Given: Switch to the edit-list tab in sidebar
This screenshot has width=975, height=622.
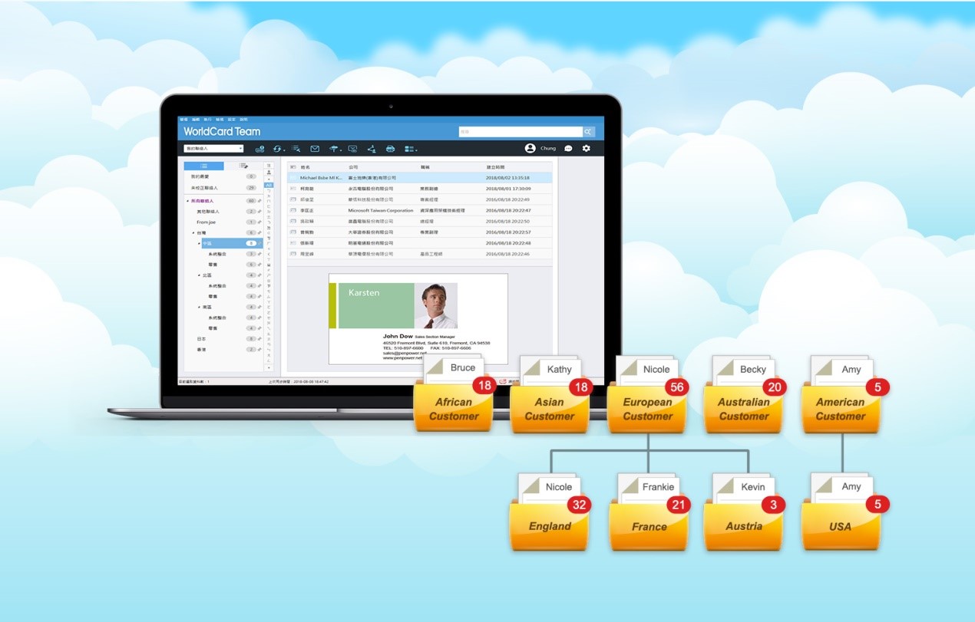Looking at the screenshot, I should click(243, 166).
